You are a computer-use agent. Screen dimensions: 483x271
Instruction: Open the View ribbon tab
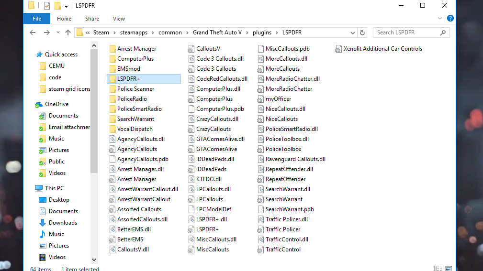click(x=119, y=19)
